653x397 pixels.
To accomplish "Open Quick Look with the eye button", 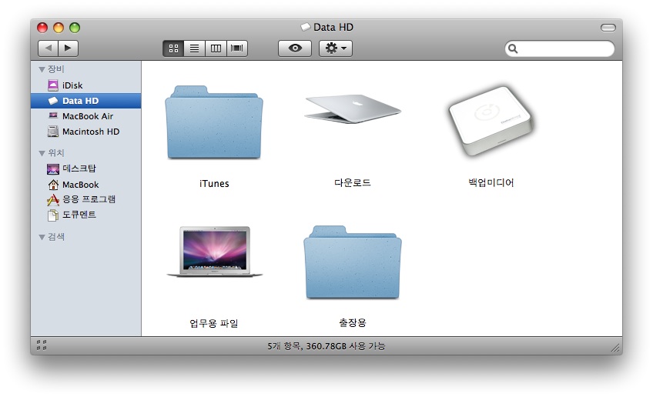I will tap(295, 48).
